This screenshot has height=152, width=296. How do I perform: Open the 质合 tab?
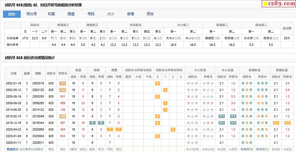tap(150, 14)
